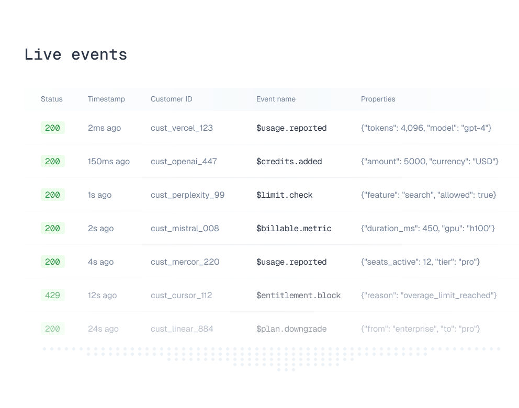Open the $billable.metric event

coord(294,229)
